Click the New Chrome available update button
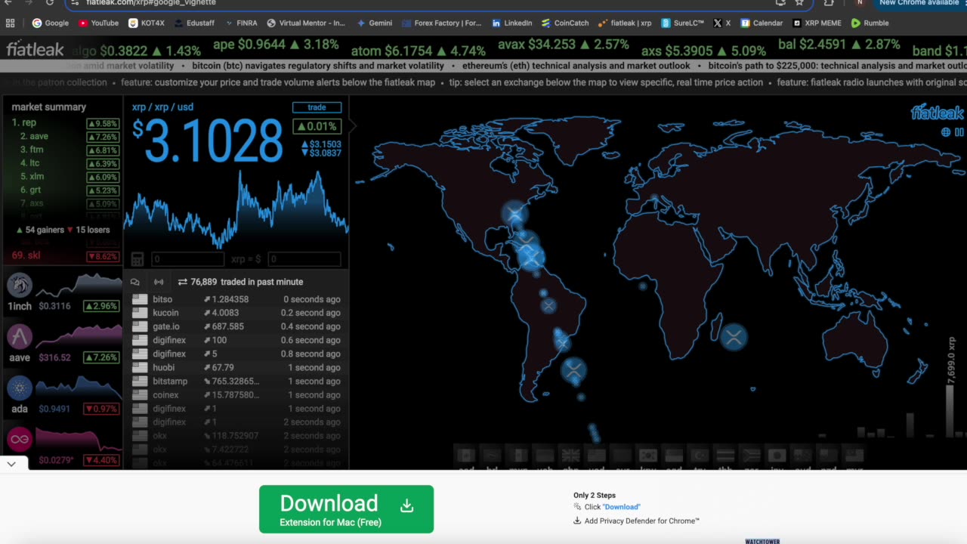The image size is (967, 544). (x=919, y=3)
